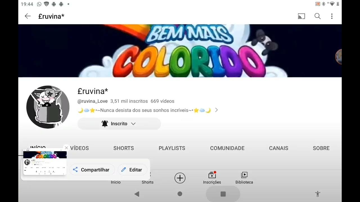The height and width of the screenshot is (202, 360).
Task: Open the three-dot more options menu
Action: pyautogui.click(x=332, y=16)
